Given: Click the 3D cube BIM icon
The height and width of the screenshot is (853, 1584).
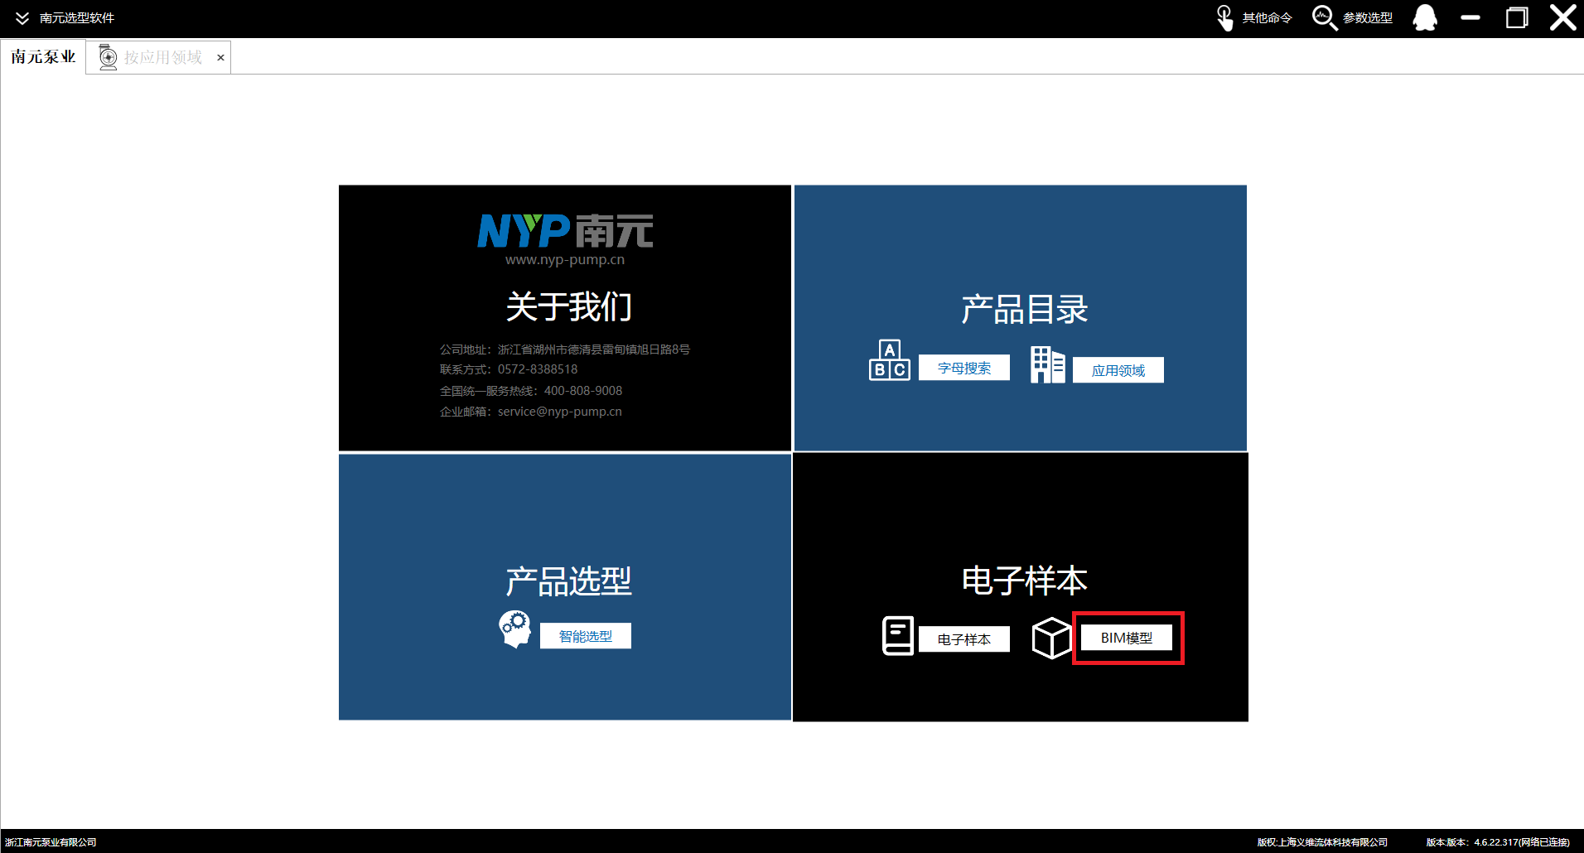Looking at the screenshot, I should 1051,639.
